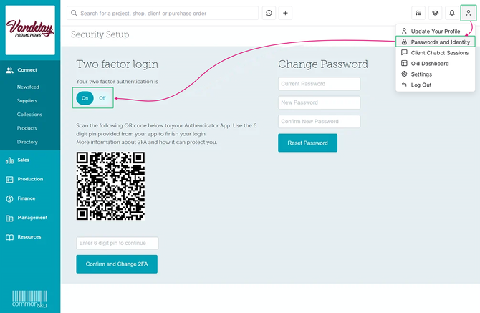
Task: Focus the project search field
Action: coord(163,13)
